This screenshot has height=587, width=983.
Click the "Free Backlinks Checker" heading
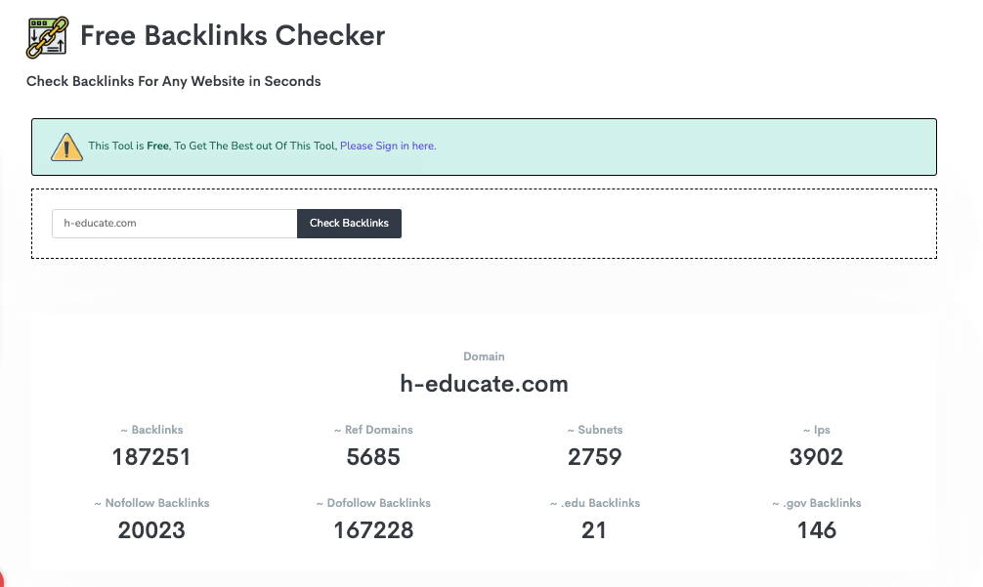click(x=233, y=36)
